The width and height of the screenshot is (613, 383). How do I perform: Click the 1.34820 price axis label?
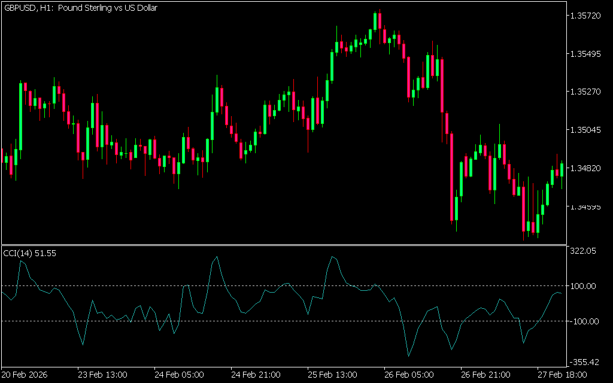[585, 168]
